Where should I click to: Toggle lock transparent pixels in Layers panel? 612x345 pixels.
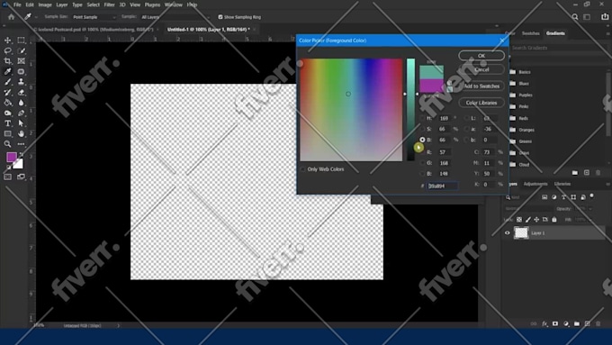pos(519,220)
